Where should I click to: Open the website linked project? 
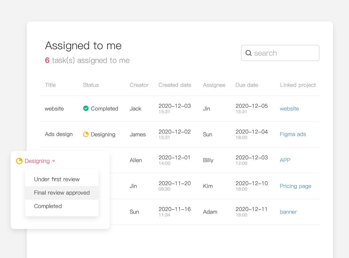click(x=289, y=109)
